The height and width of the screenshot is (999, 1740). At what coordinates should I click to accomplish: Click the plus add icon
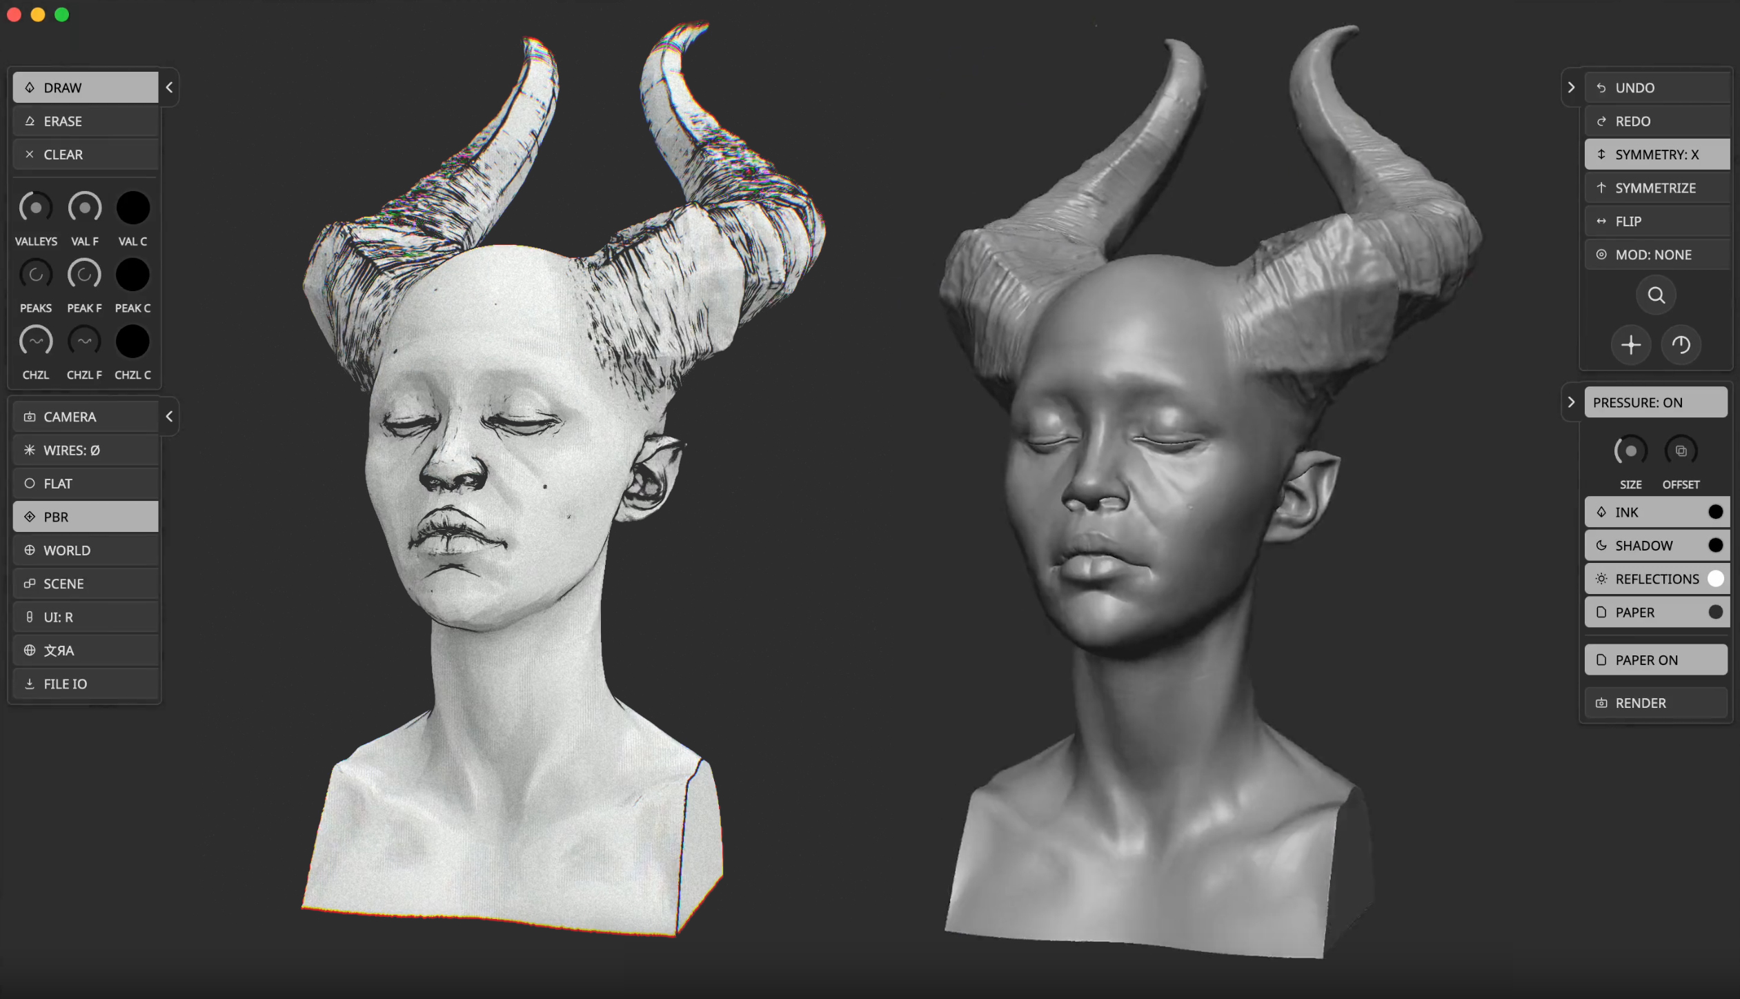[x=1630, y=345]
